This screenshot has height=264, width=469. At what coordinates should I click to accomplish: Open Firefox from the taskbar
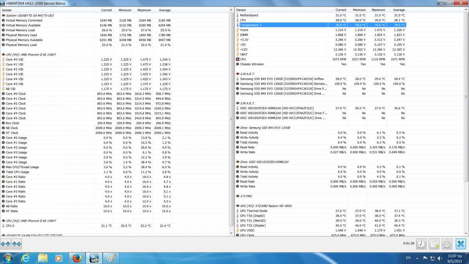(x=77, y=258)
